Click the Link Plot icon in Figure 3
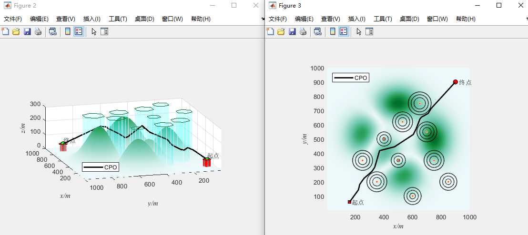The width and height of the screenshot is (528, 235). [317, 32]
